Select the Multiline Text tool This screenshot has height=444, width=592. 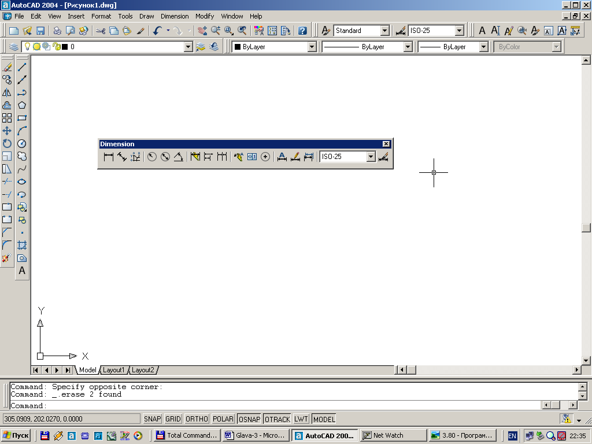pyautogui.click(x=22, y=271)
